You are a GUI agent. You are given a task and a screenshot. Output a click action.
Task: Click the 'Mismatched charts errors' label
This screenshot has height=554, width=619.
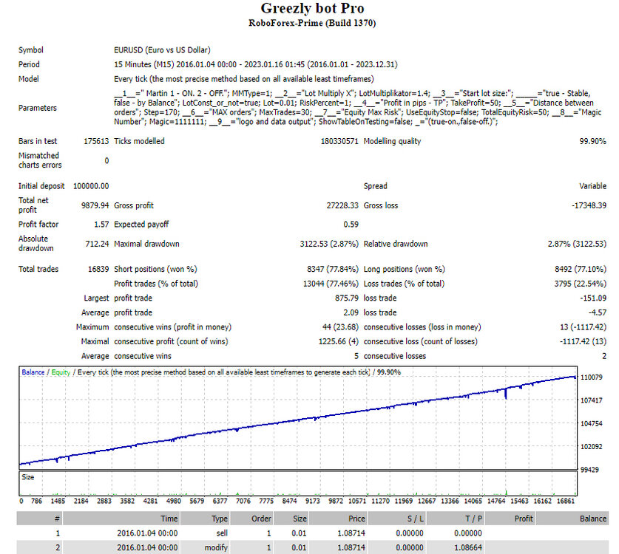pyautogui.click(x=40, y=160)
